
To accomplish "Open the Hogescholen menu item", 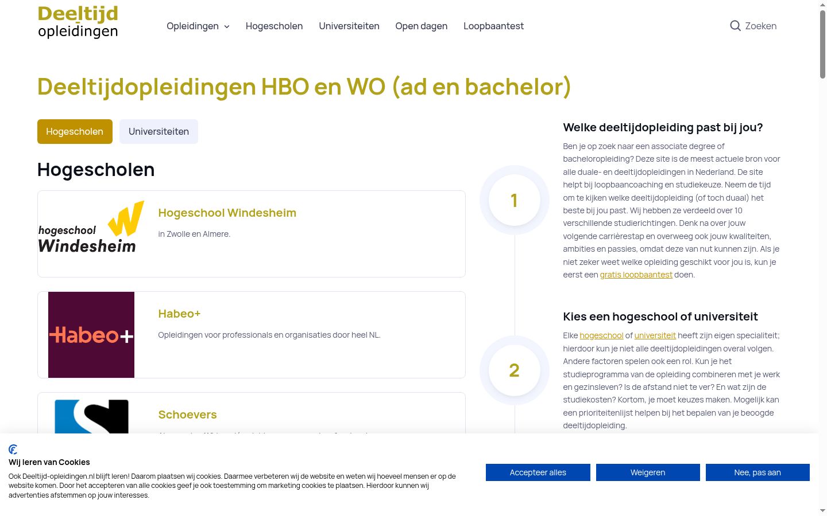I will click(274, 26).
